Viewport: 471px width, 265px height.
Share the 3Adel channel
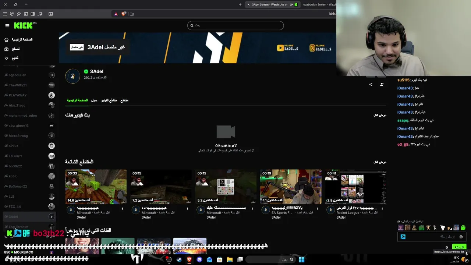[371, 84]
